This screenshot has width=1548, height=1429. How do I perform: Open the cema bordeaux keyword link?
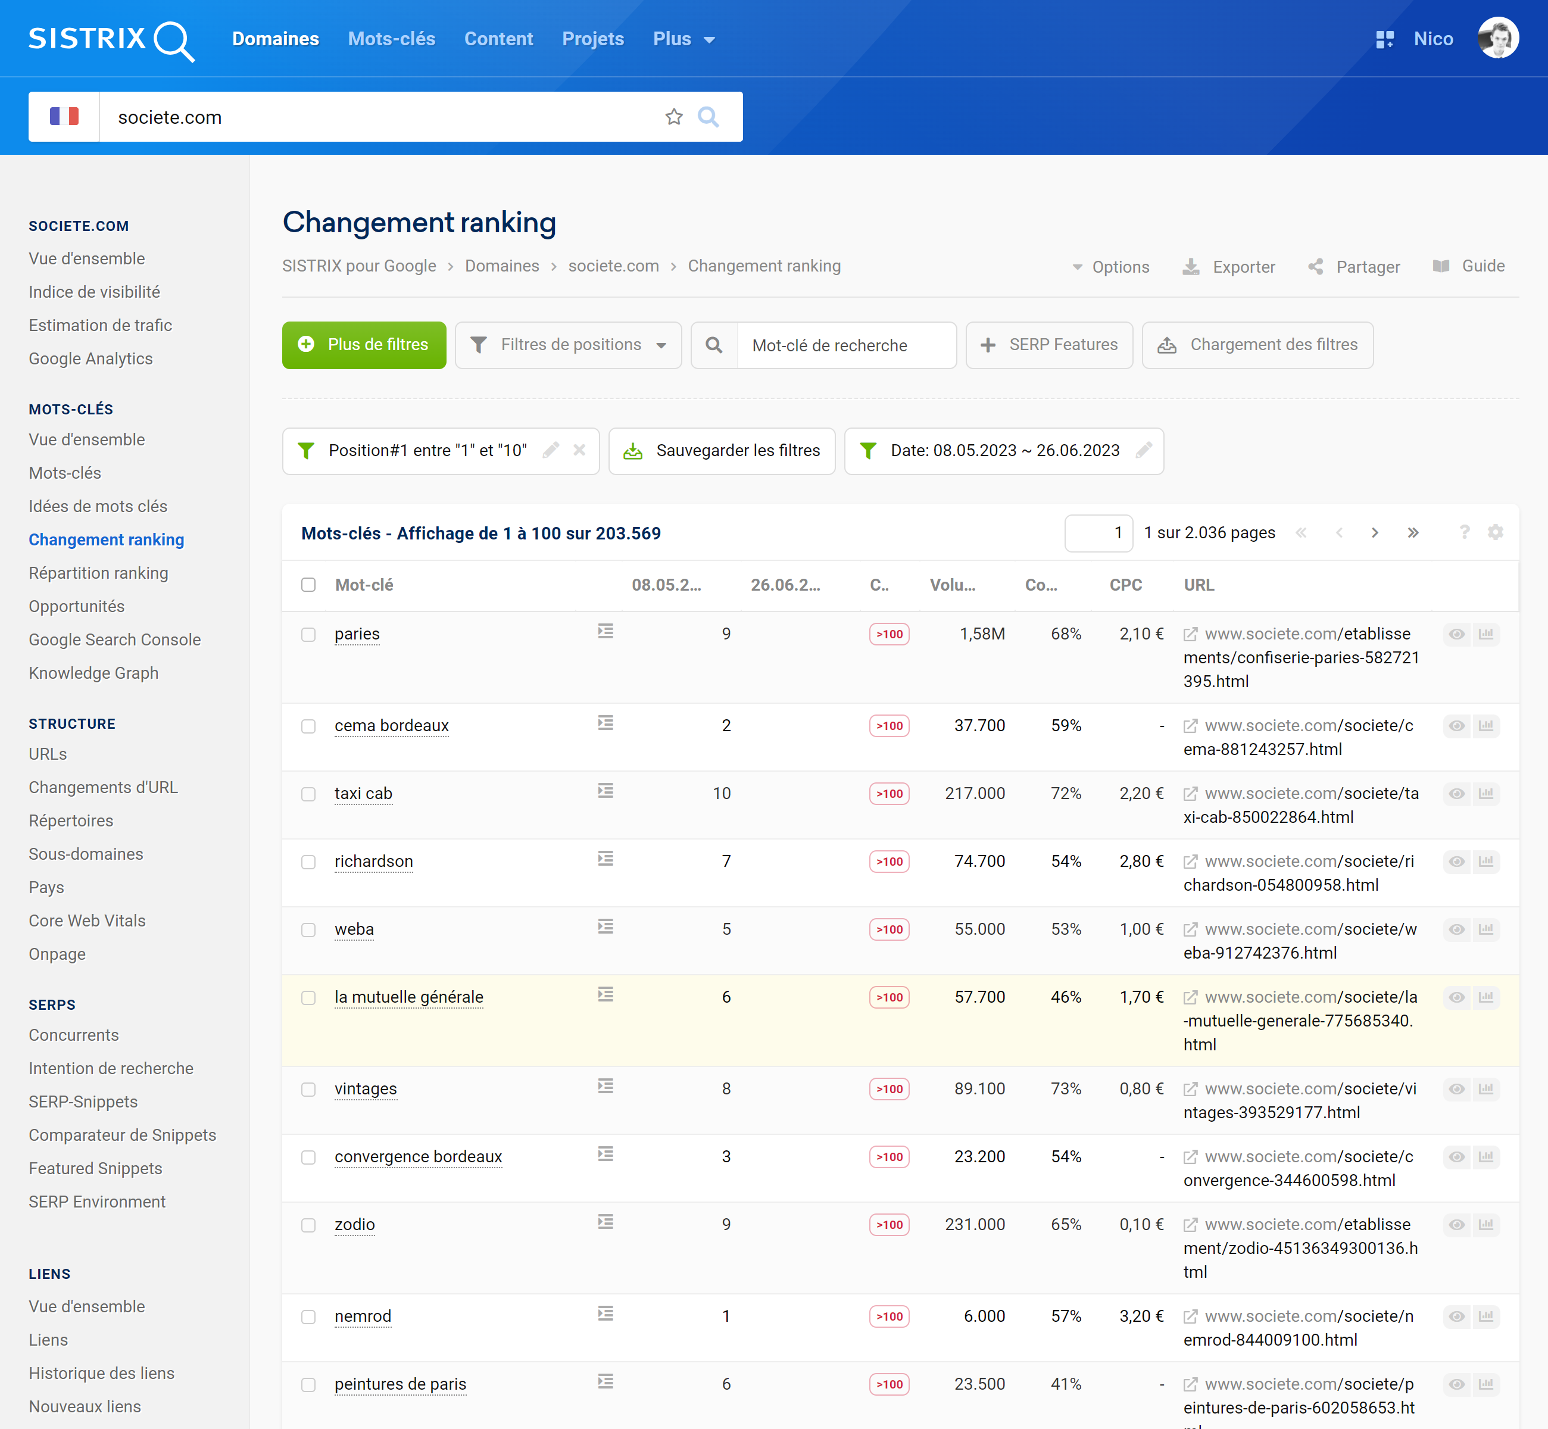[x=391, y=725]
